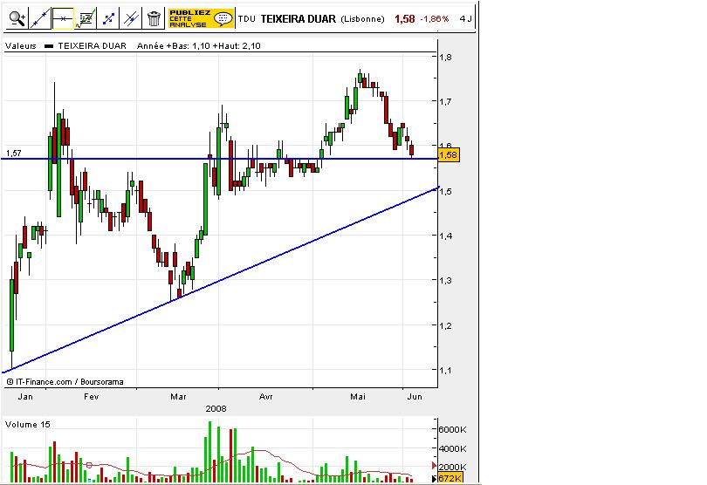Click the Année +Bas: 1,10 +Haut: 2,10 text
Image resolution: width=707 pixels, height=485 pixels.
pyautogui.click(x=199, y=46)
